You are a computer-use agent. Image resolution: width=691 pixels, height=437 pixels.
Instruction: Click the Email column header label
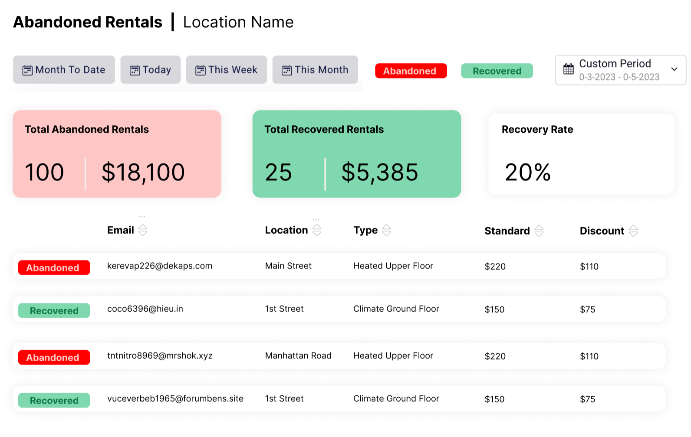pos(121,230)
